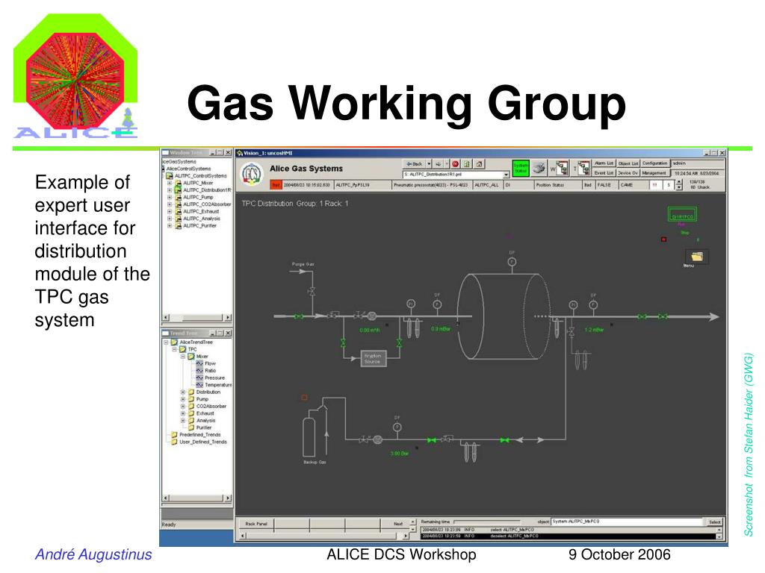The width and height of the screenshot is (765, 573).
Task: Open the Device Ov panel
Action: [x=628, y=173]
